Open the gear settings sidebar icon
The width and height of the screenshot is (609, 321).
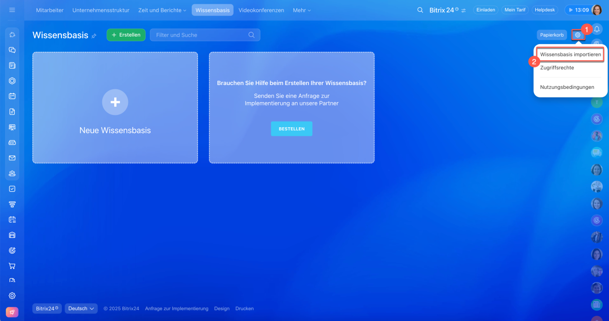click(x=12, y=296)
